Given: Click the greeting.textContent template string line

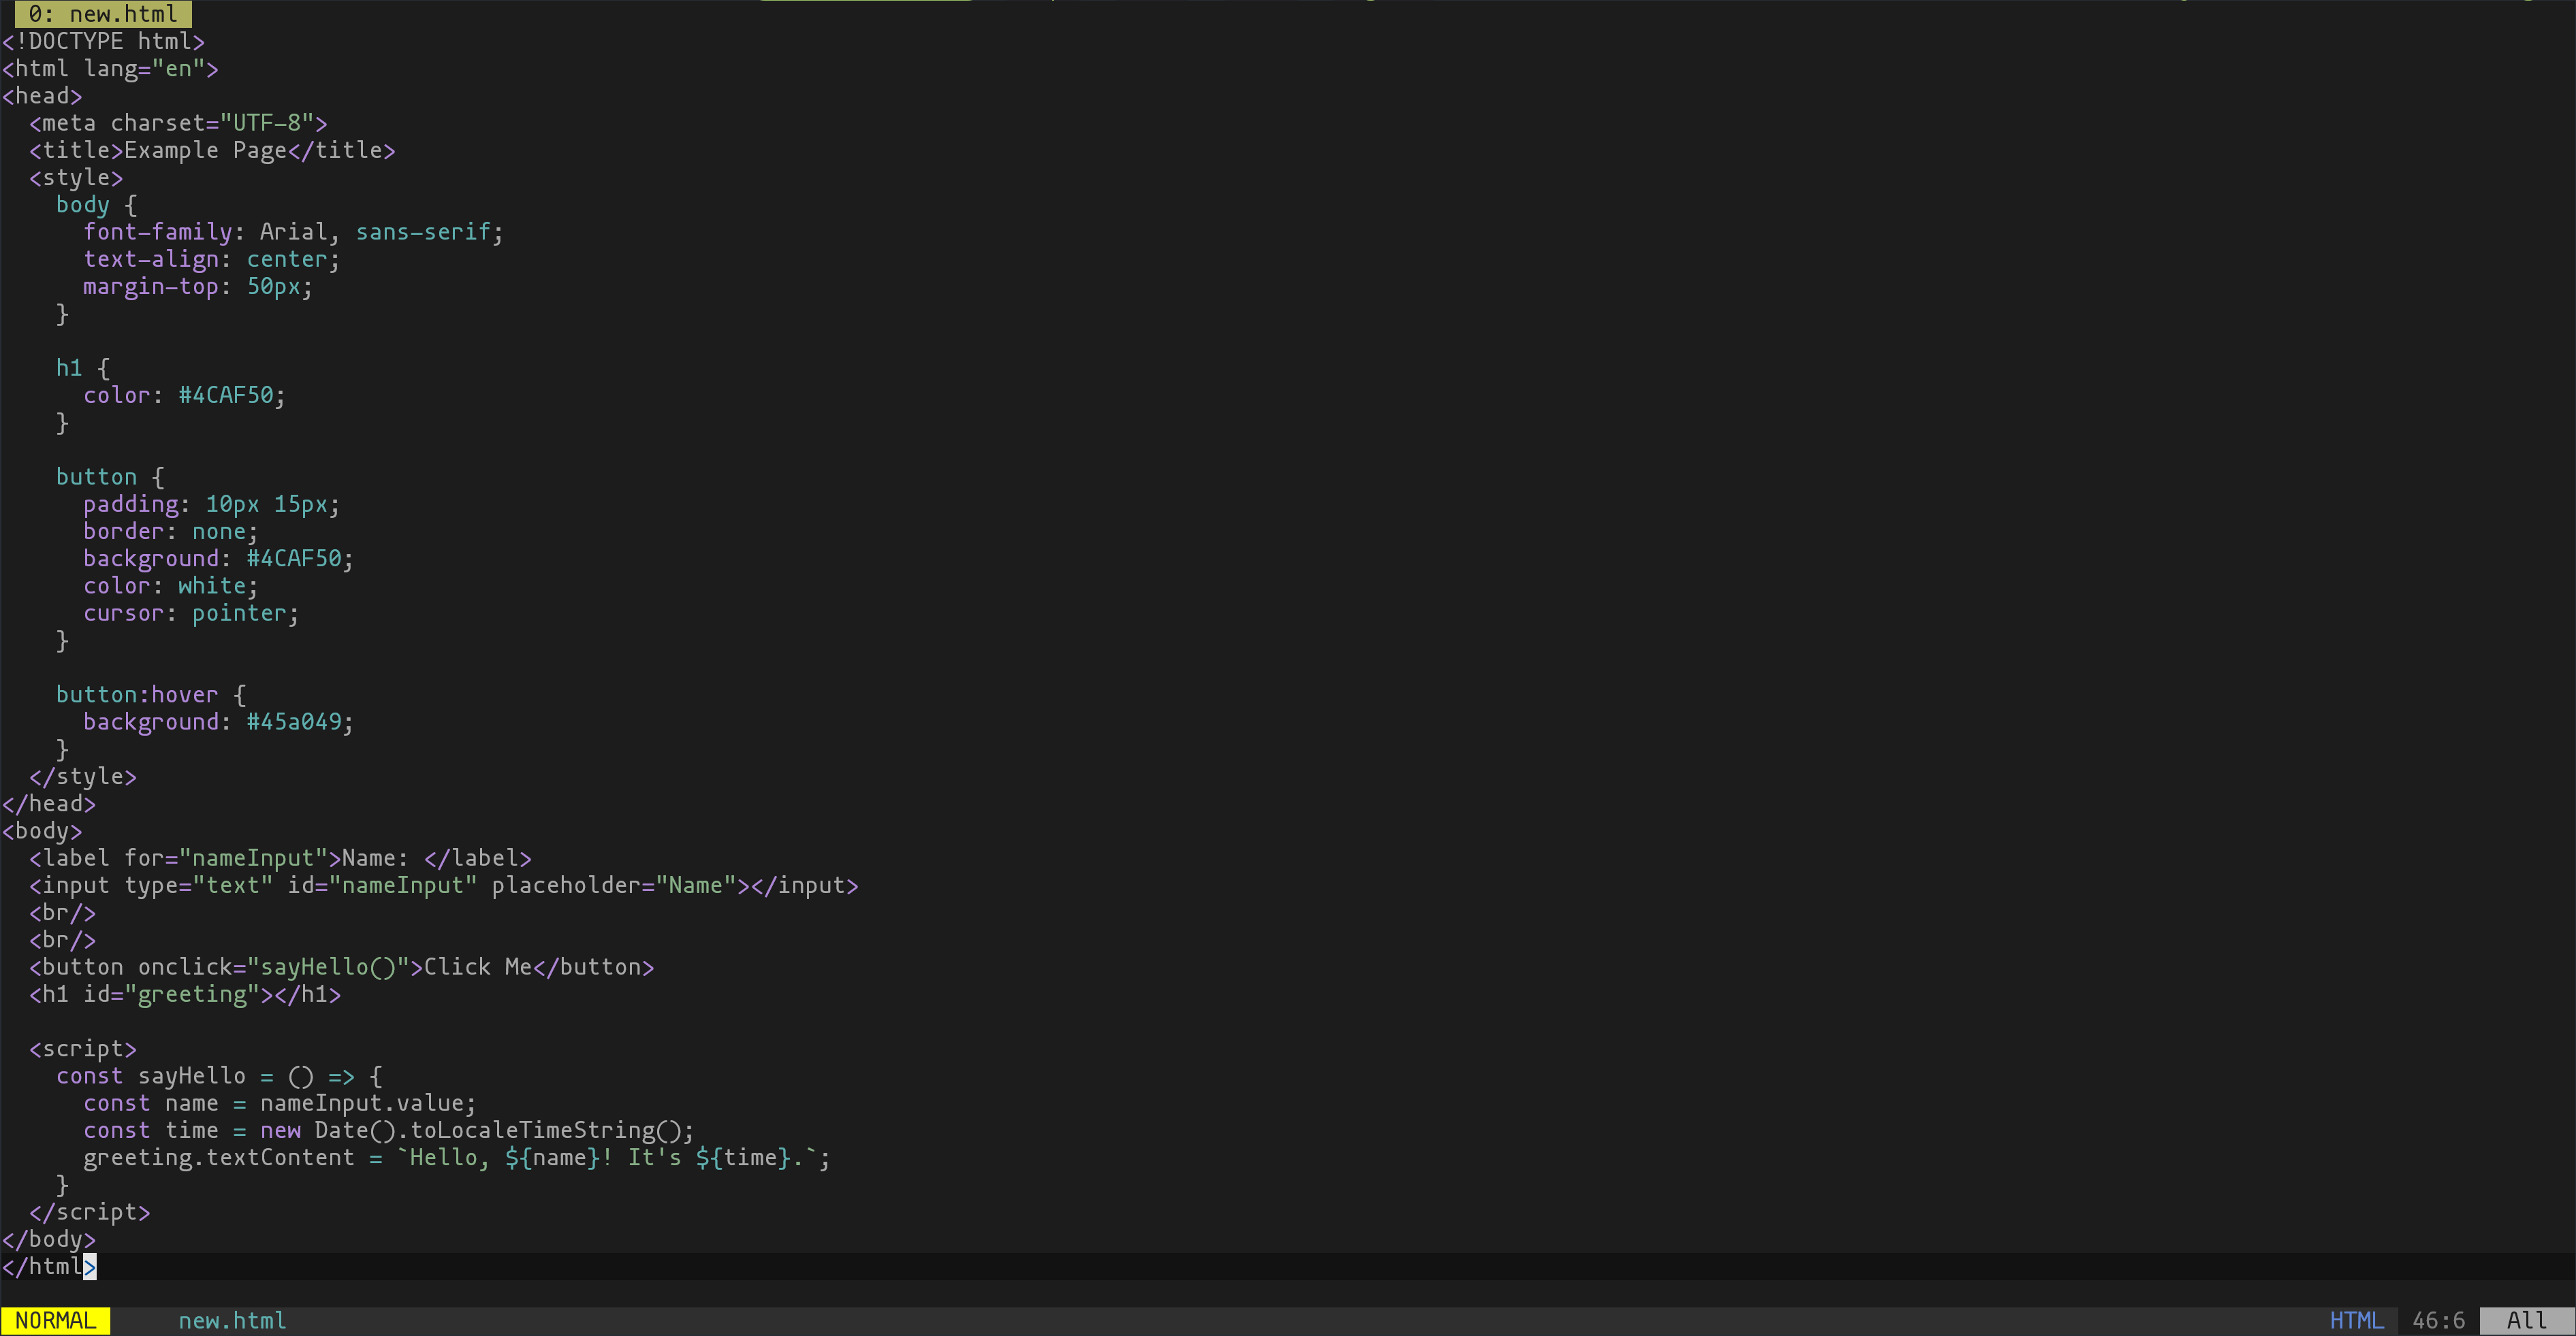Looking at the screenshot, I should point(457,1158).
